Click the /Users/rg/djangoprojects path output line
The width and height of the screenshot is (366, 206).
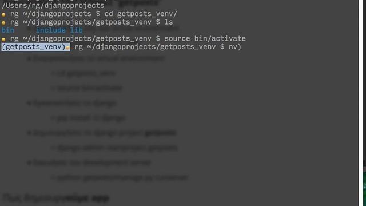click(53, 5)
